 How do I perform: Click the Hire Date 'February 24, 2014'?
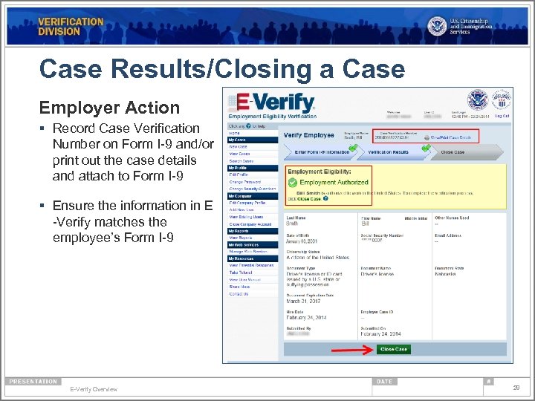(x=306, y=318)
